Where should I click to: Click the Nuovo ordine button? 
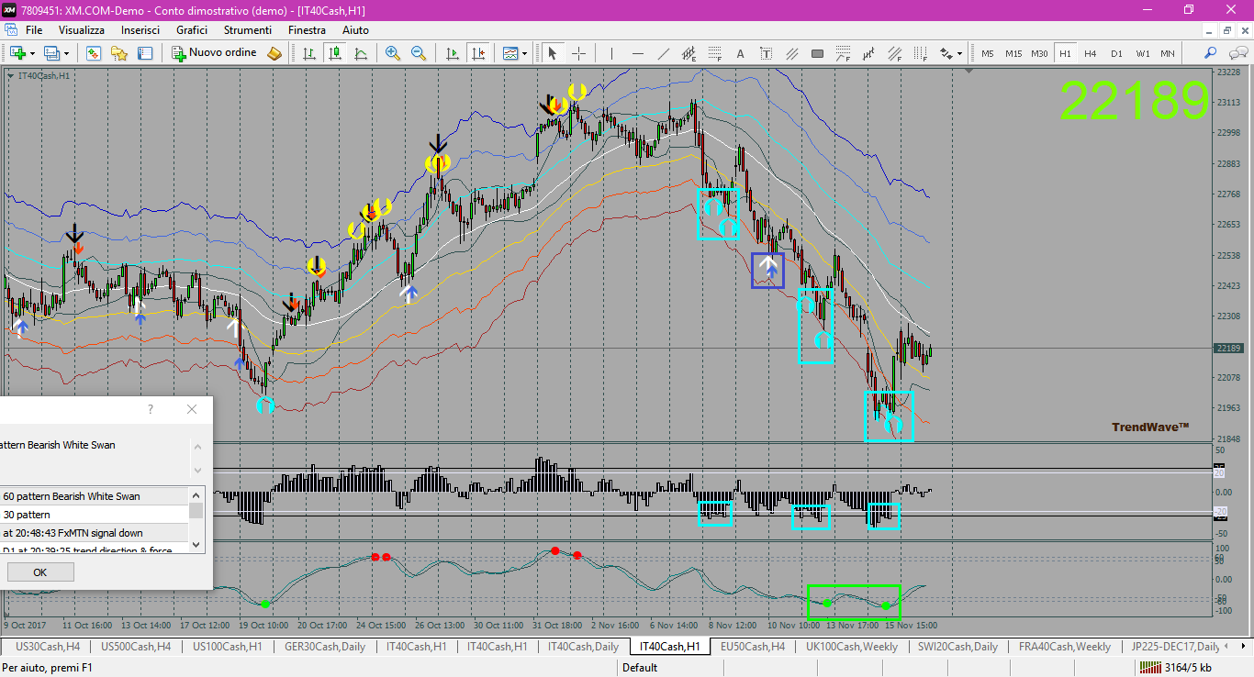coord(215,53)
